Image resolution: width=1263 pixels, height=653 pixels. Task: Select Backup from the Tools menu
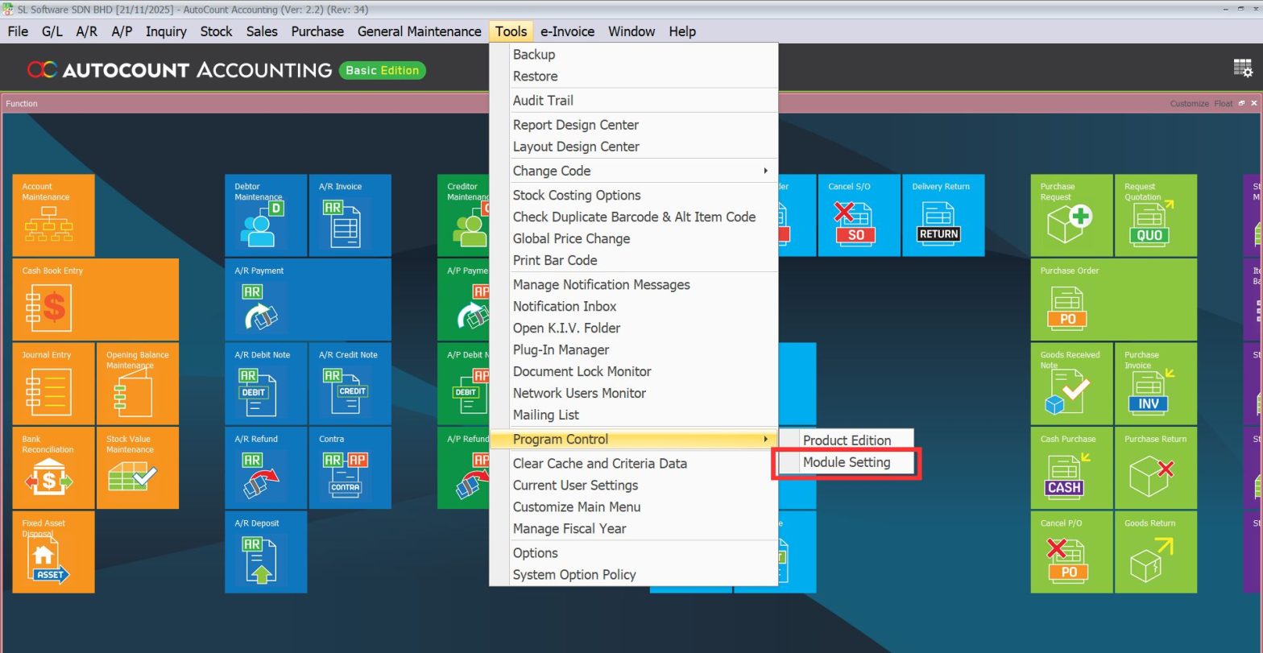[633, 54]
